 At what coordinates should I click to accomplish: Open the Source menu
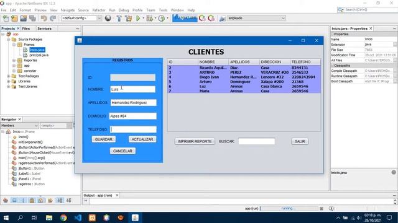click(x=83, y=10)
